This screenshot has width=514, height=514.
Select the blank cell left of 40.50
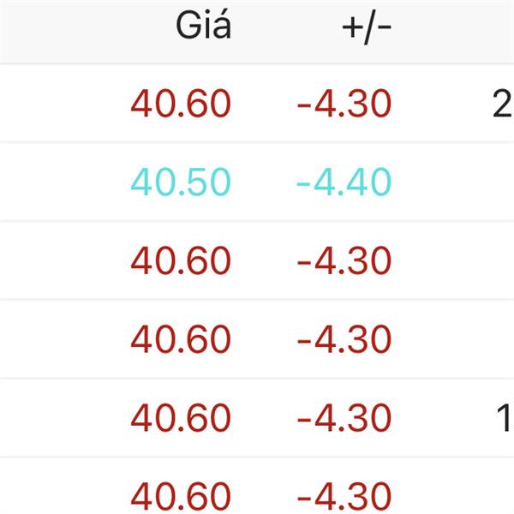pos(63,182)
